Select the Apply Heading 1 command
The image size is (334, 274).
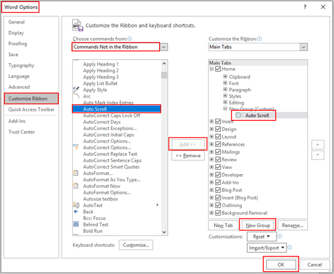pos(101,64)
